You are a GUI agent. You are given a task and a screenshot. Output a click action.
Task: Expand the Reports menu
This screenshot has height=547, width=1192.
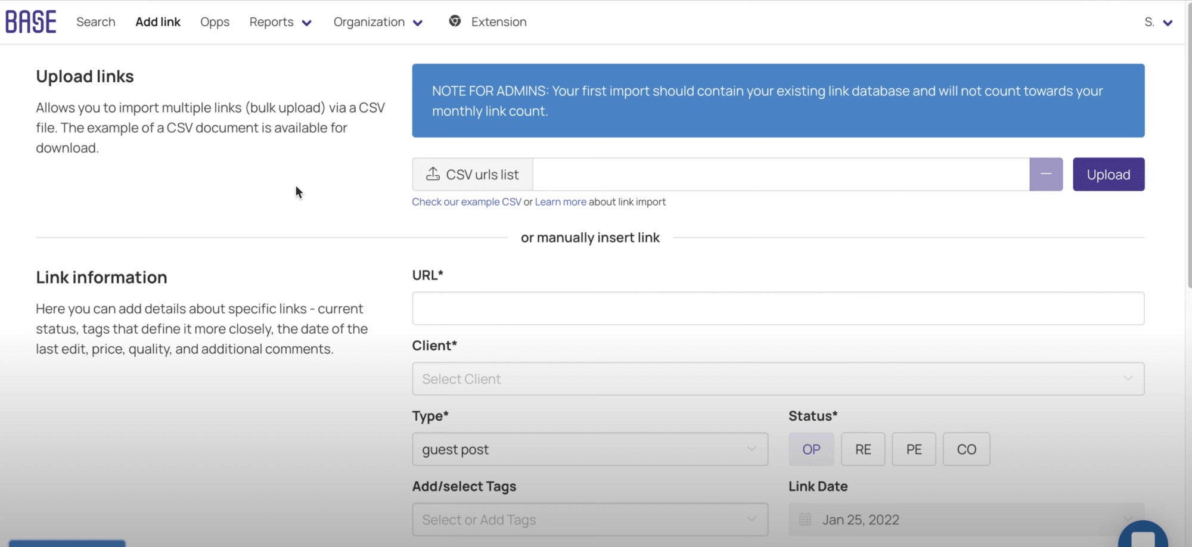click(280, 22)
